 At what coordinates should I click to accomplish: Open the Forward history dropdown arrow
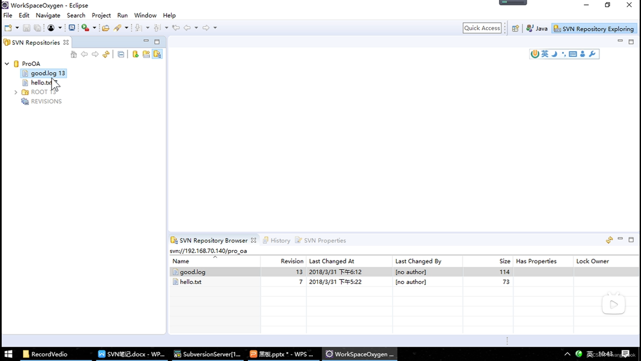pos(215,28)
